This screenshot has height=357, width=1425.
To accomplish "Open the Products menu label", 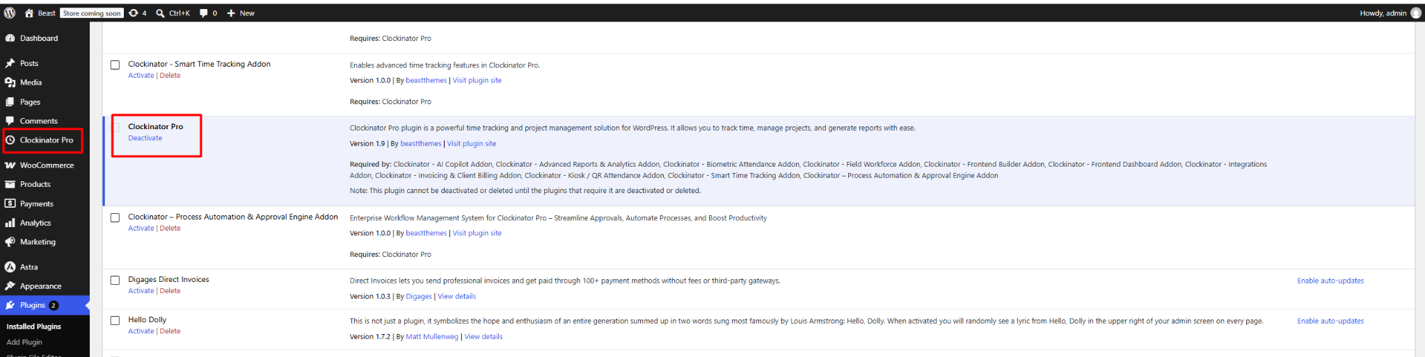I will 35,184.
